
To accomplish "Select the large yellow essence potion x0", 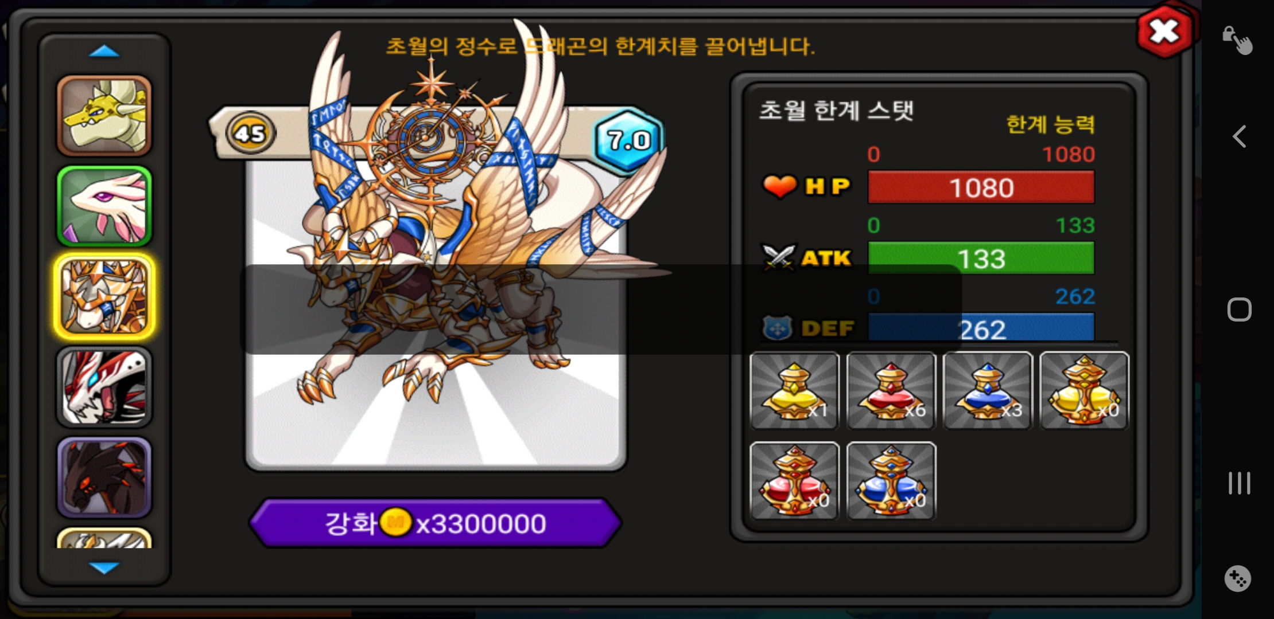I will click(x=1084, y=390).
